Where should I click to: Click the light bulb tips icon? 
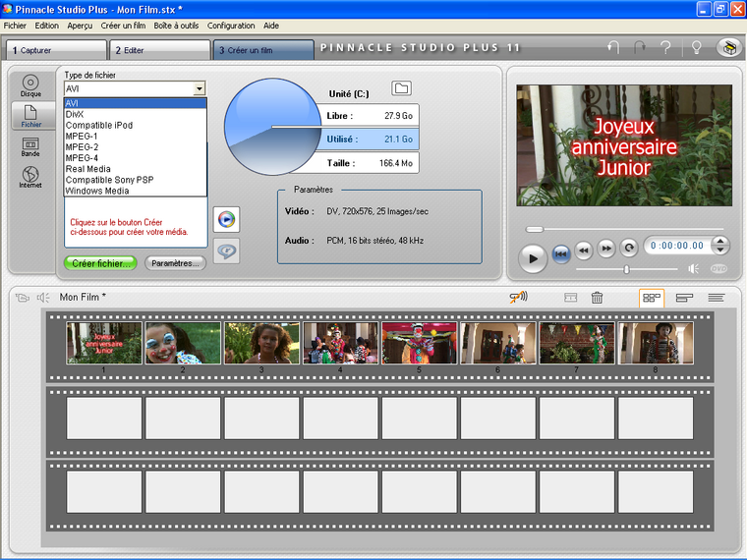click(697, 47)
